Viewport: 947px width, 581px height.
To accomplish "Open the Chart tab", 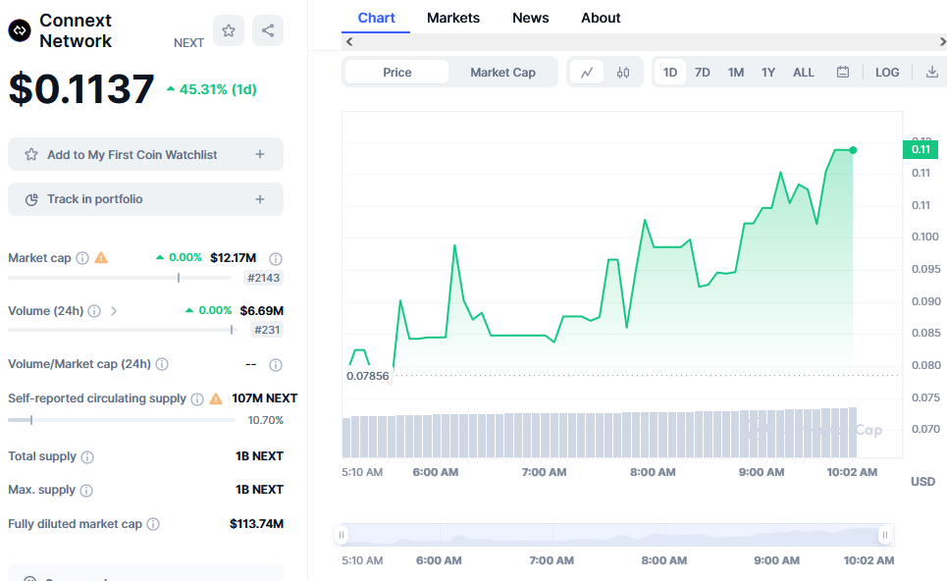I will (x=376, y=18).
